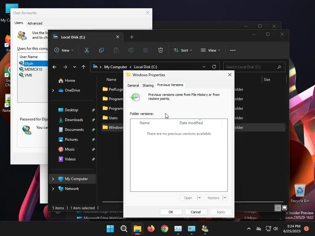Open the Restore button dropdown arrow

click(225, 198)
